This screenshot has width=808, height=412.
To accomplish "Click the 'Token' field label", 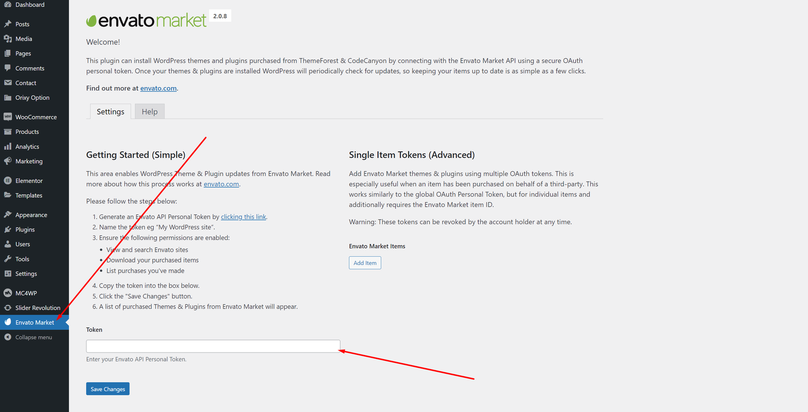I will coord(94,330).
